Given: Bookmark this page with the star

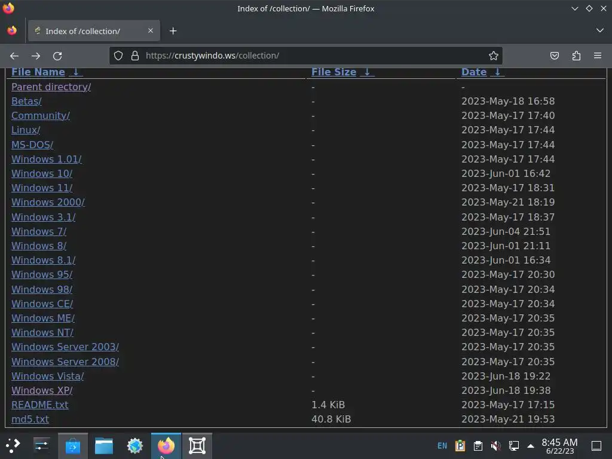Looking at the screenshot, I should click(x=493, y=56).
